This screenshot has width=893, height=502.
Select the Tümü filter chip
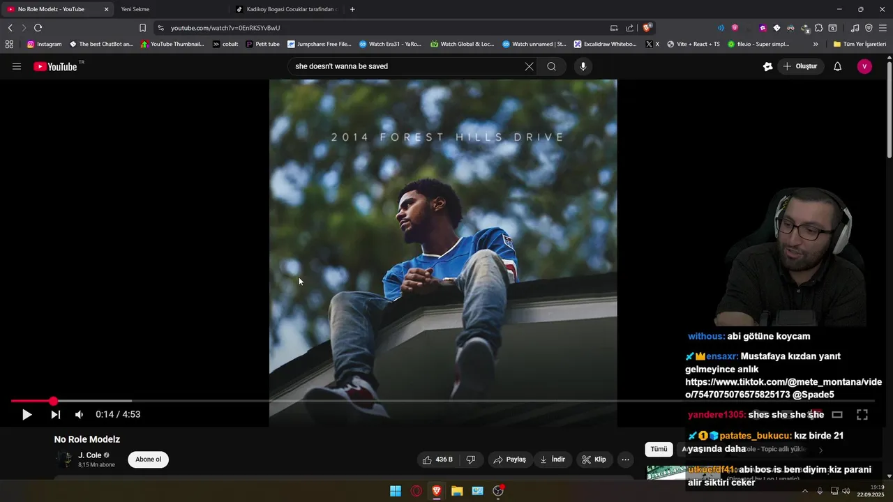[x=659, y=449]
